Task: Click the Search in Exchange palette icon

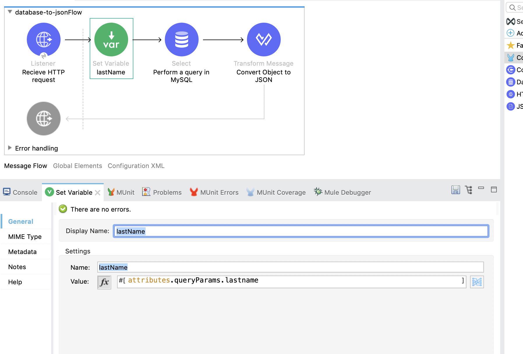Action: [x=511, y=21]
